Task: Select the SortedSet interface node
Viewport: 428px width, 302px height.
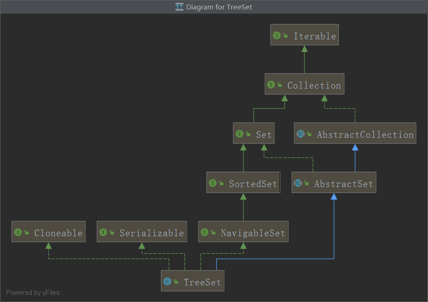Action: click(253, 184)
